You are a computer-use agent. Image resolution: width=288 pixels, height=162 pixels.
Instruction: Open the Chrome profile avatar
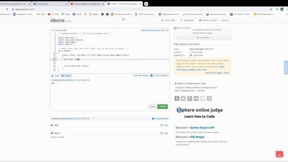click(282, 9)
